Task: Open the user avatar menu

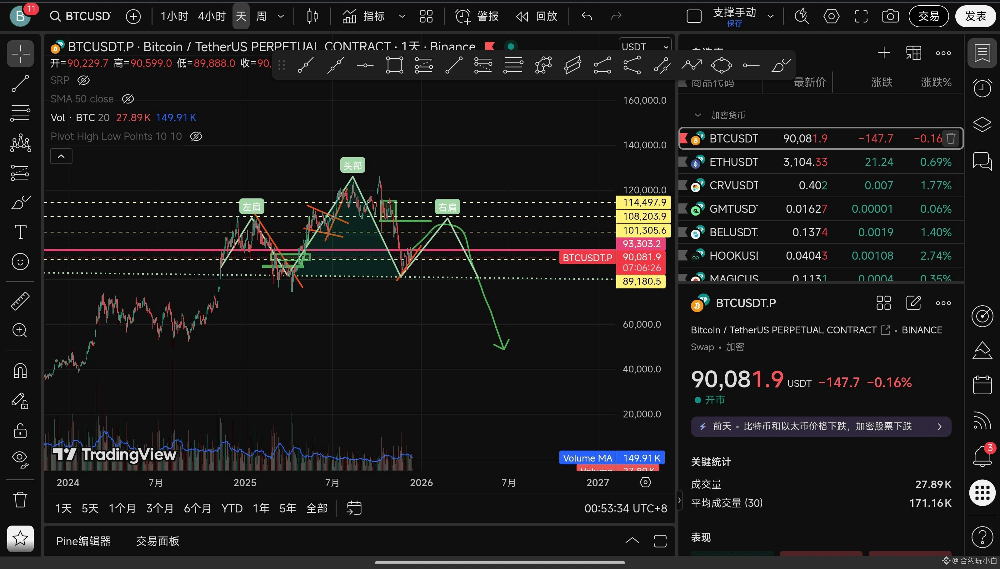Action: [20, 17]
